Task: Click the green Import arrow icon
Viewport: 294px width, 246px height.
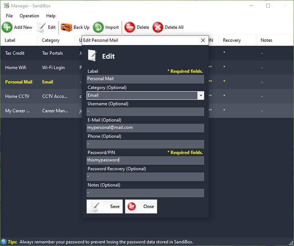Action: pos(98,27)
